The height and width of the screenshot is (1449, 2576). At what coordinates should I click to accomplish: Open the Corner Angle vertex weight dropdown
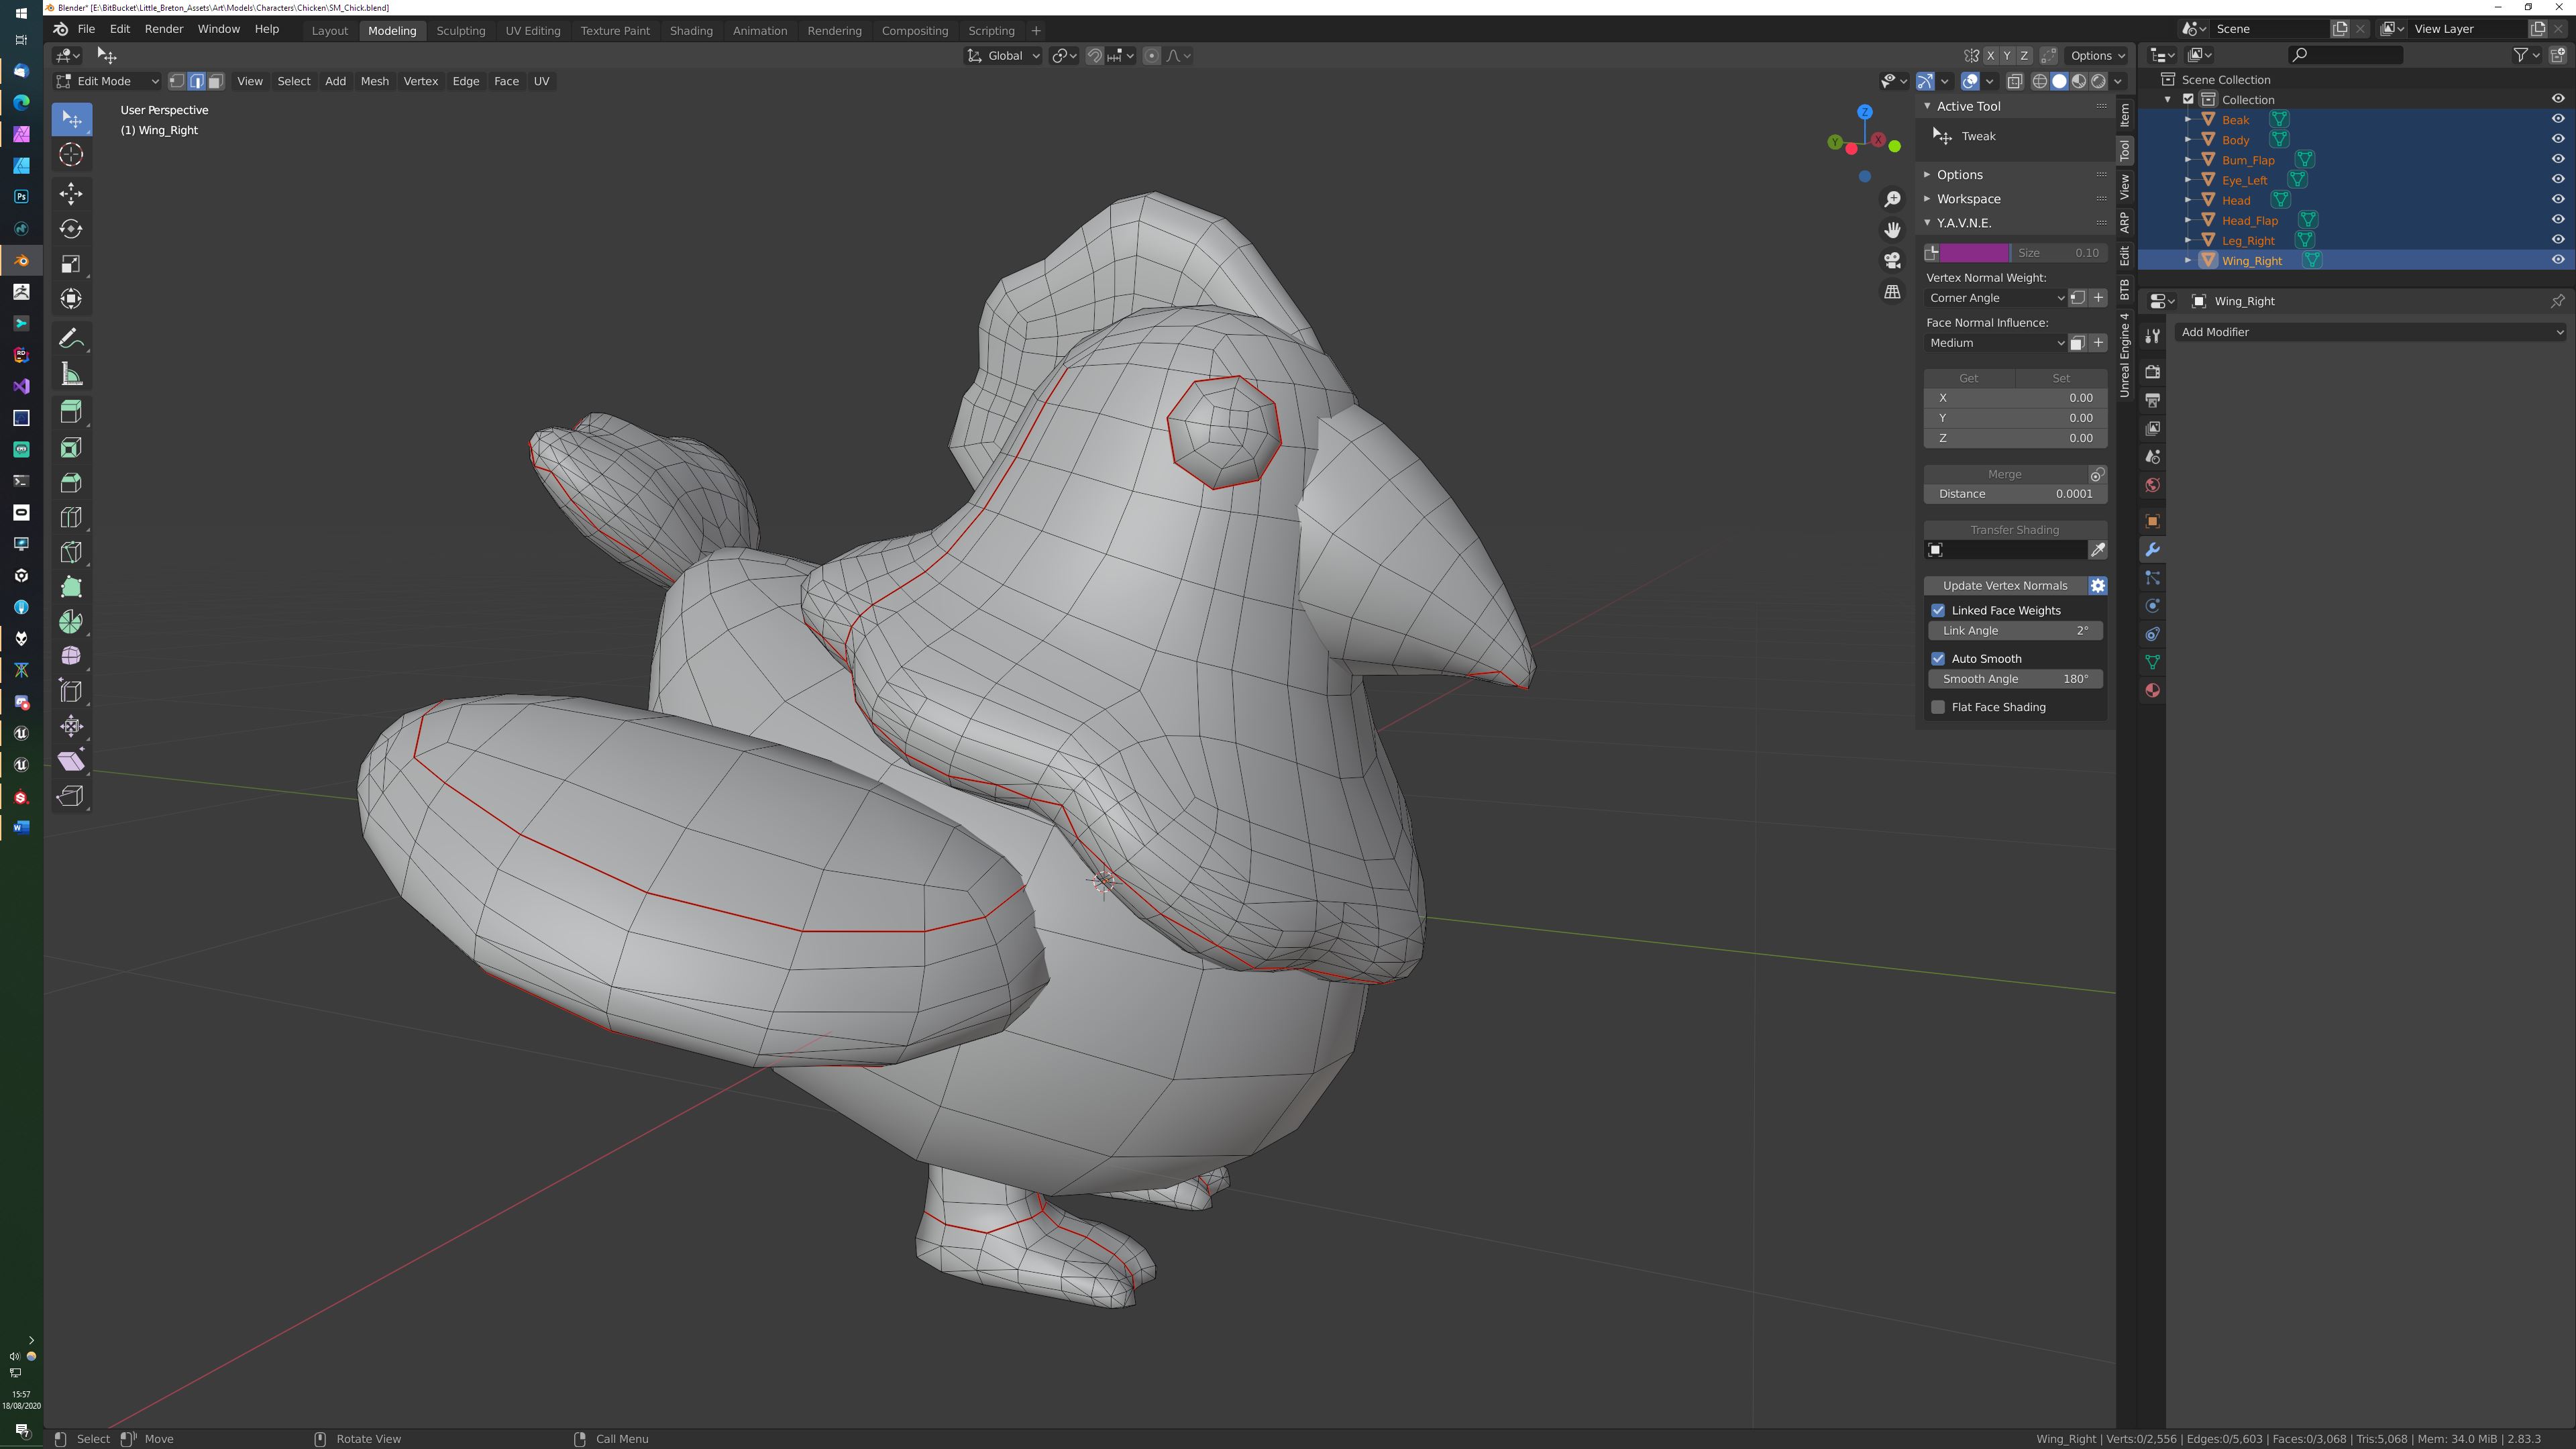[1995, 298]
